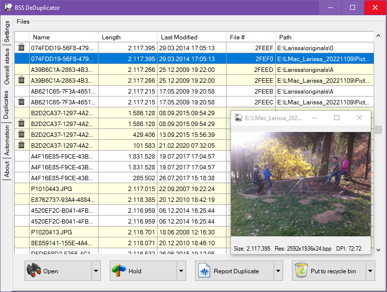
Task: Expand the Put to recycle bin dropdown
Action: 370,271
